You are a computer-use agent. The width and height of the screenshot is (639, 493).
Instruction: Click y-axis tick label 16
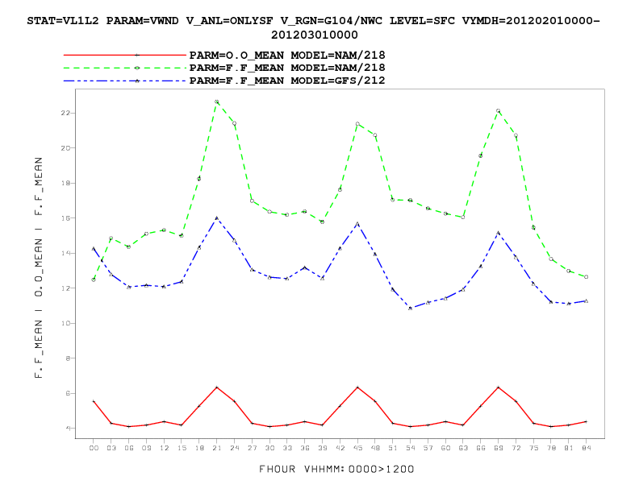click(65, 218)
